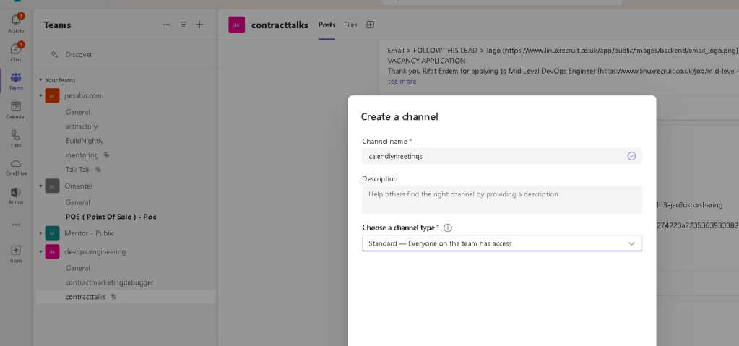Click the channel type dropdown chevron
The image size is (739, 346).
(631, 243)
